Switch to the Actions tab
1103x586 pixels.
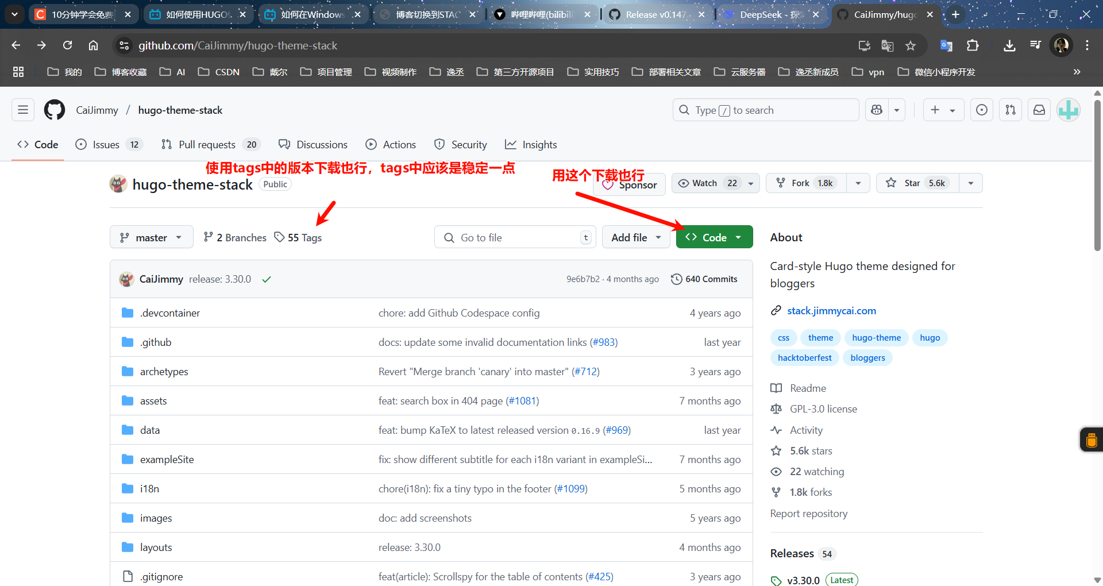click(x=391, y=145)
